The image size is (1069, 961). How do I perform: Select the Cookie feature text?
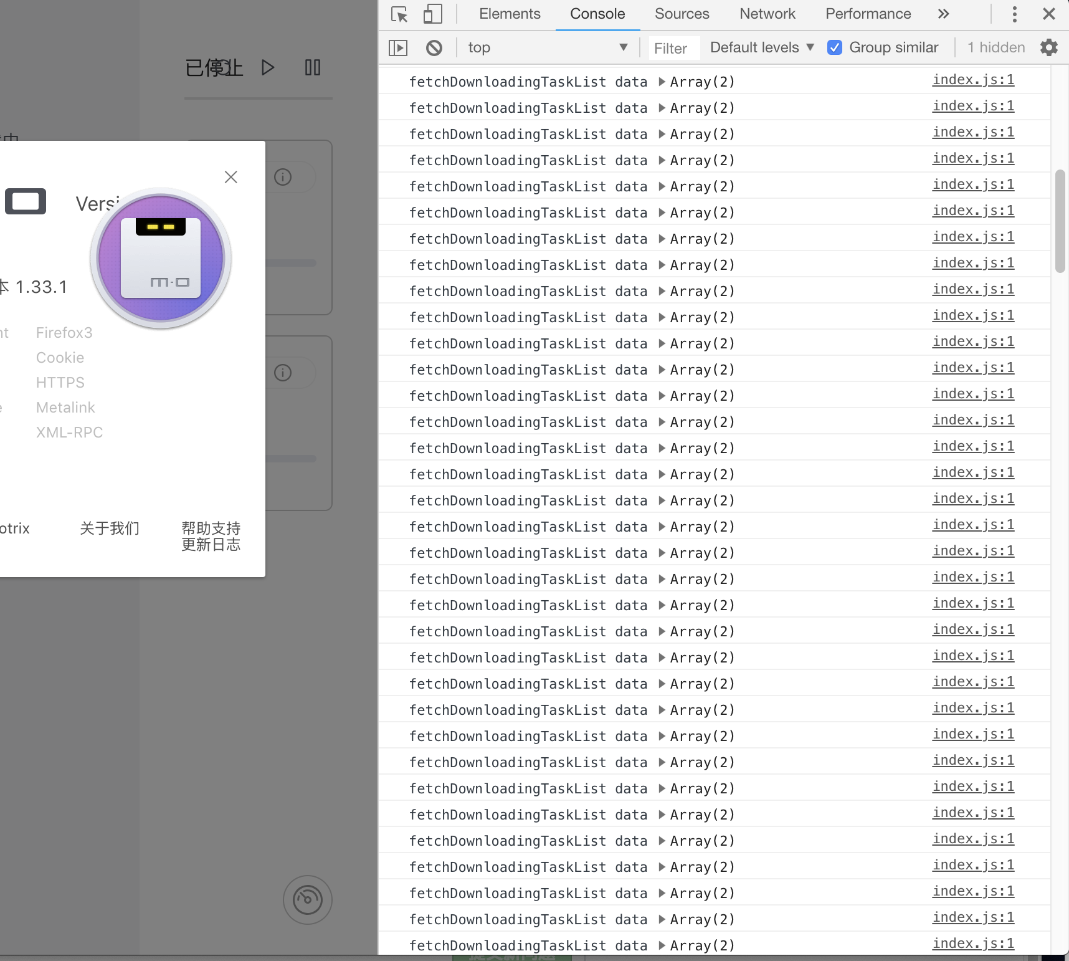(60, 358)
